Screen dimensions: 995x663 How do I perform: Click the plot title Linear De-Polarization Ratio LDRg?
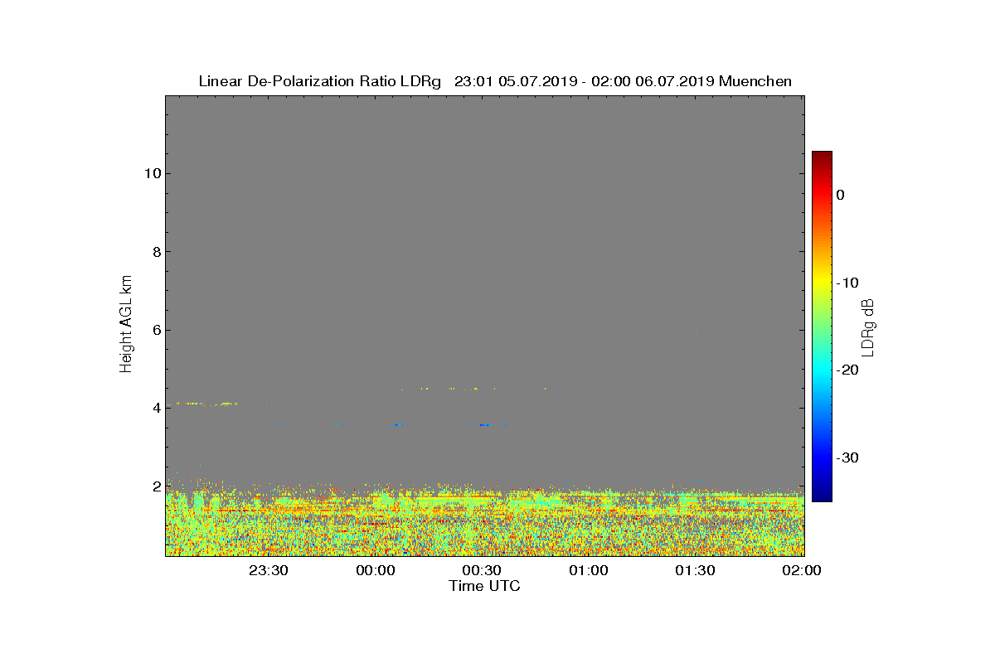pos(320,81)
